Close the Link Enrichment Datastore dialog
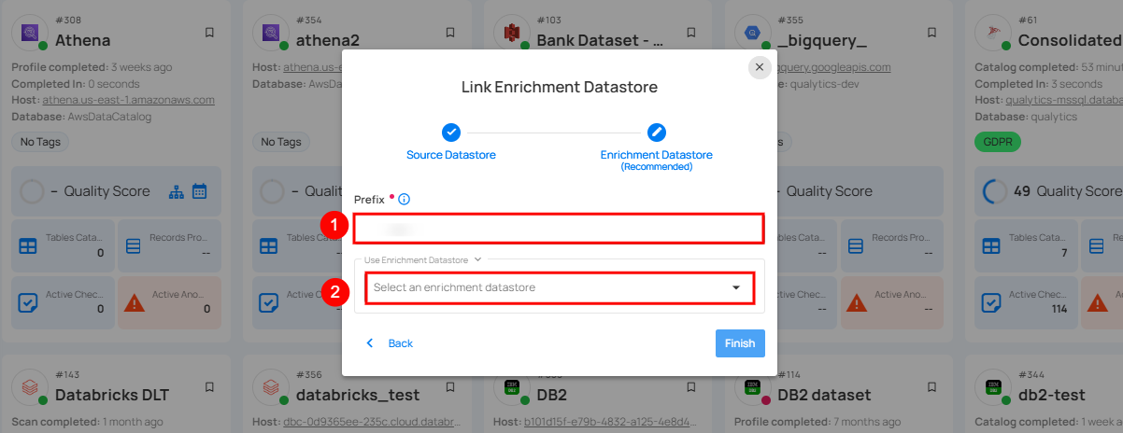Viewport: 1123px width, 433px height. (760, 67)
